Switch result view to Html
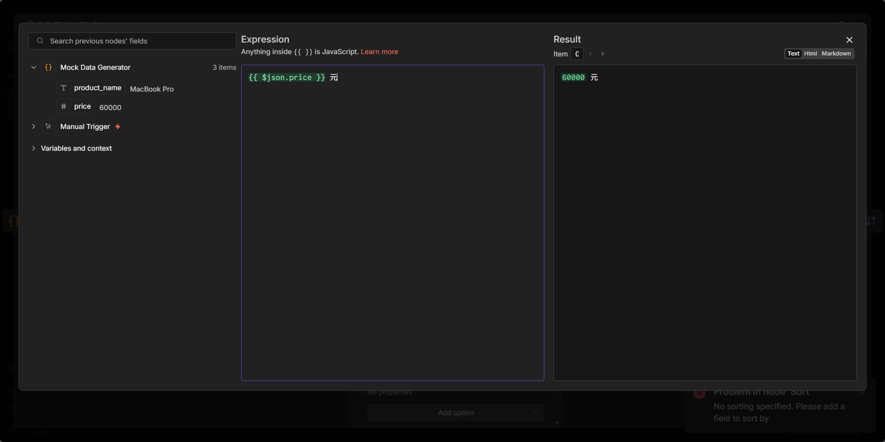This screenshot has width=885, height=442. coord(810,54)
